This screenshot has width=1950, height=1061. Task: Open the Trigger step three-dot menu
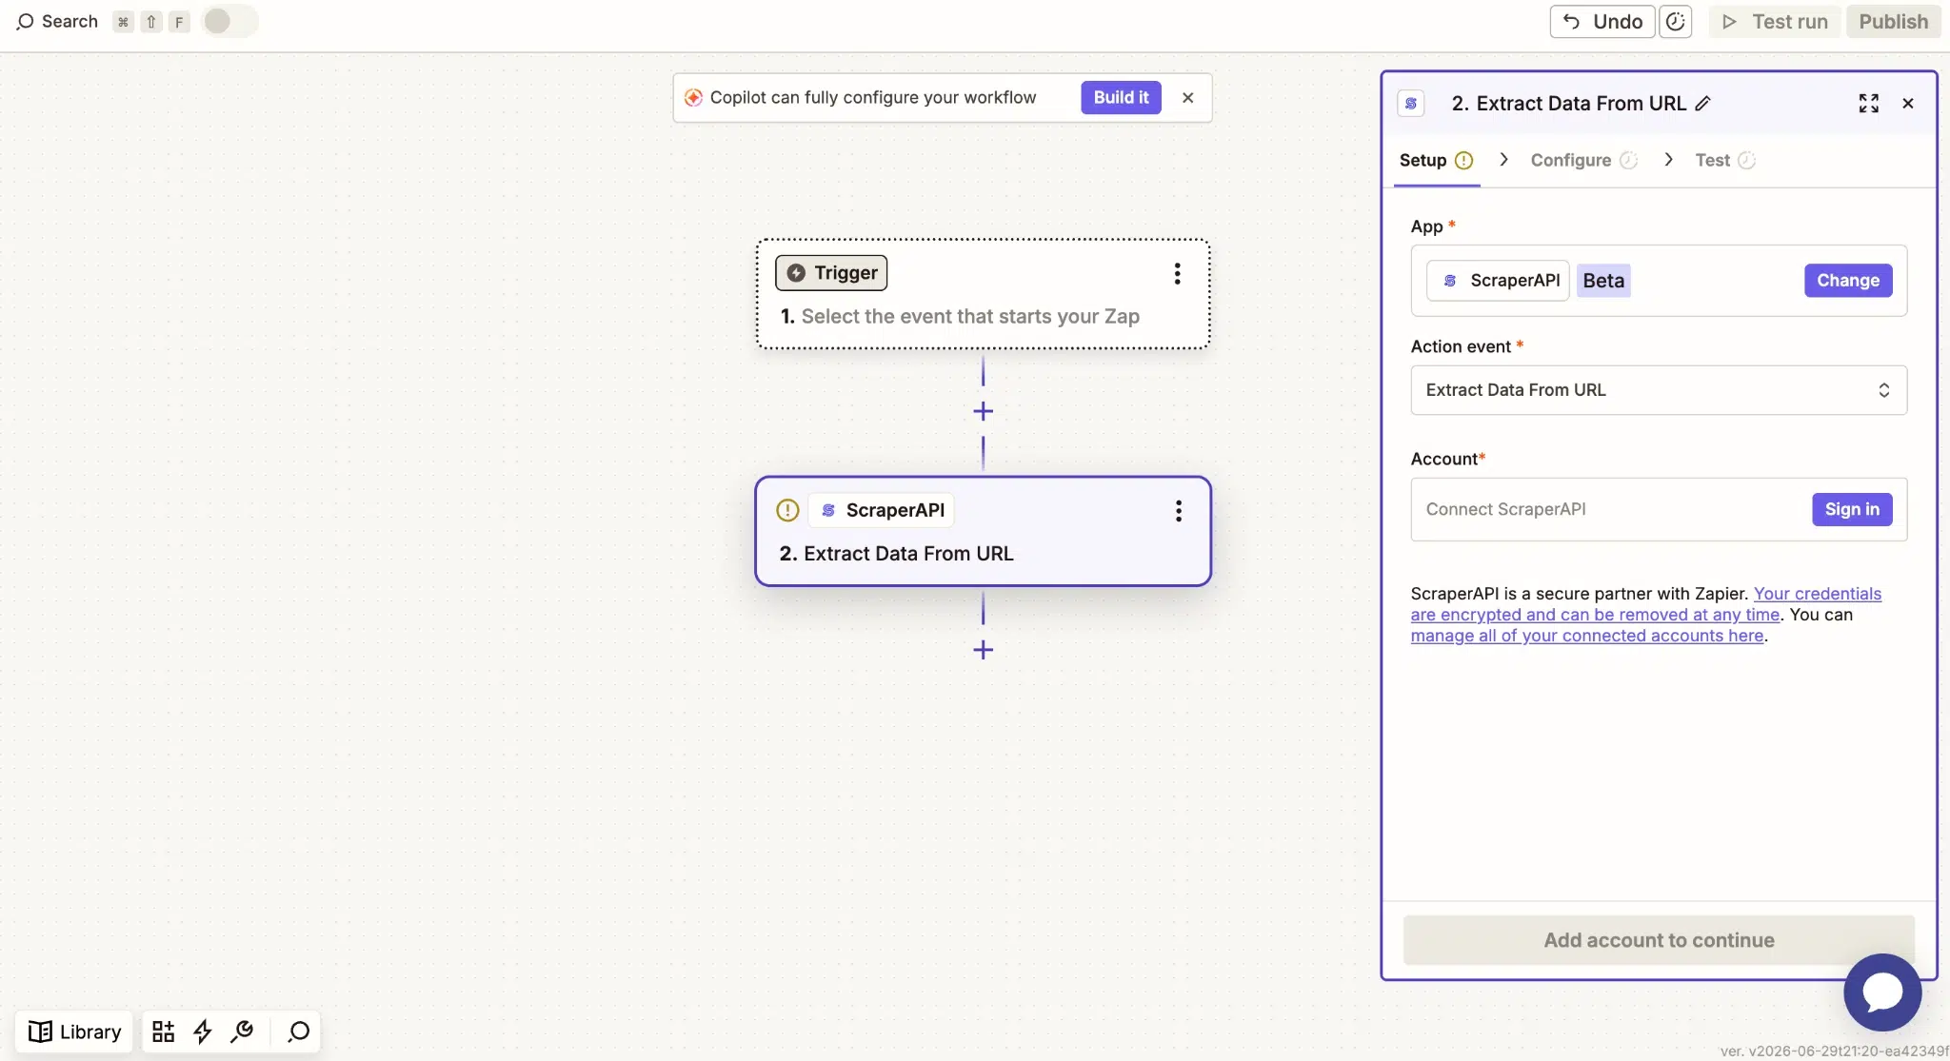1178,274
